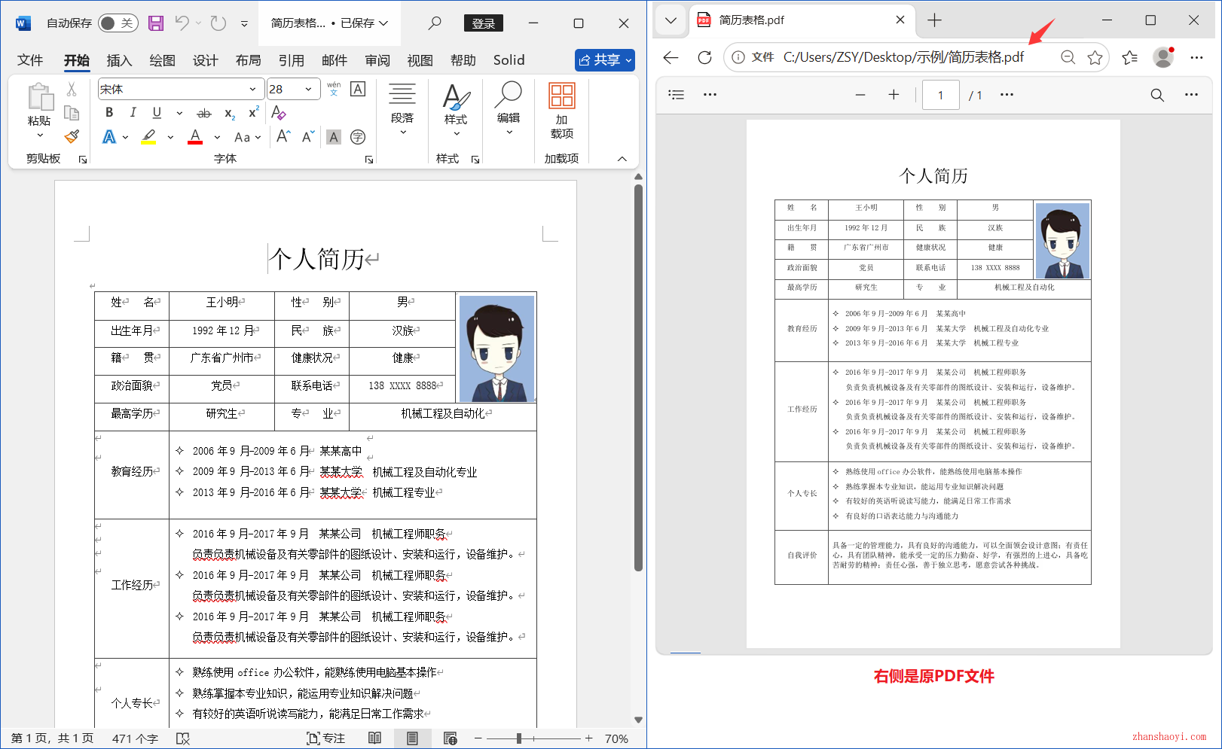Open the Word search magnifier
Image resolution: width=1222 pixels, height=749 pixels.
pos(435,23)
